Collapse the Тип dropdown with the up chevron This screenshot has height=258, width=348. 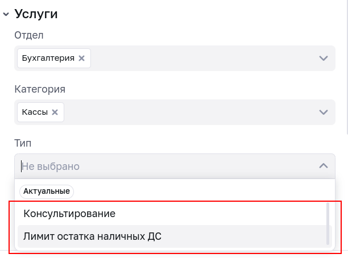324,166
